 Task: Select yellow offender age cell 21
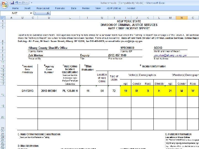tap(170, 91)
